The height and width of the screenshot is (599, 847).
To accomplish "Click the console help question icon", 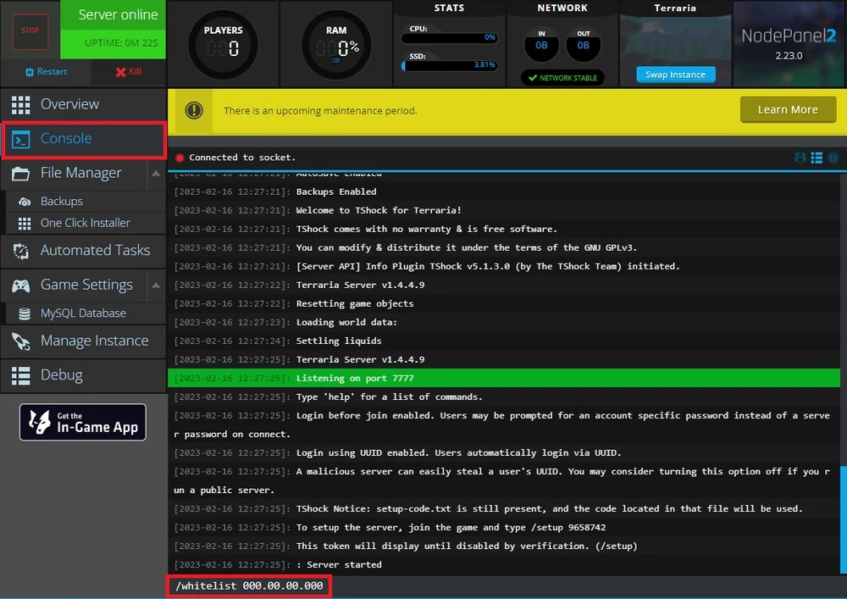I will coord(833,158).
